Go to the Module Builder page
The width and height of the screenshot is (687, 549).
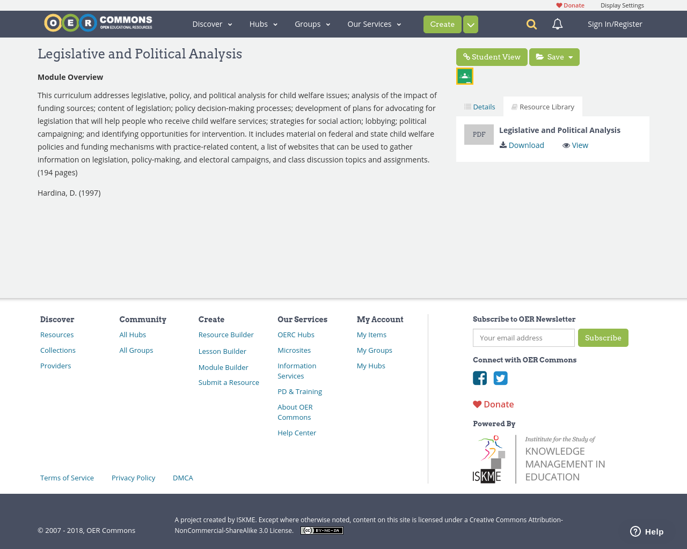tap(223, 367)
